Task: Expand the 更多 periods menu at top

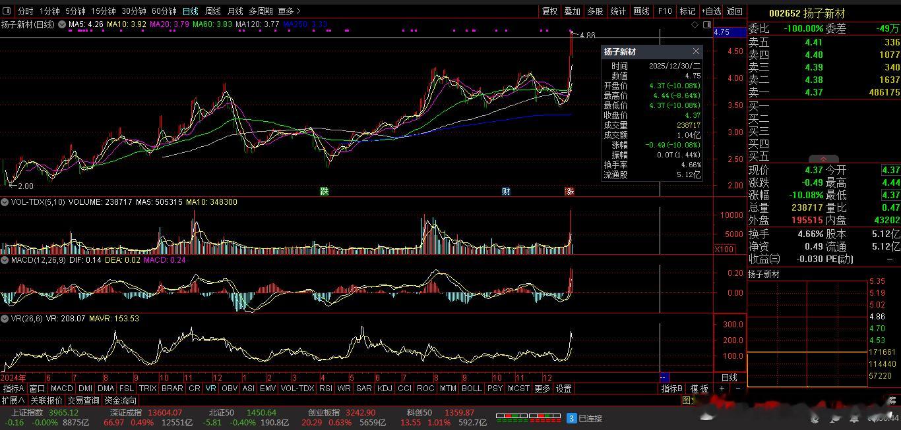Action: point(289,11)
